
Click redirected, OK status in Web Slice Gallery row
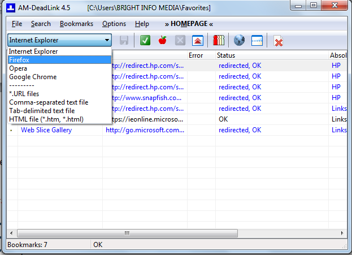coord(240,130)
